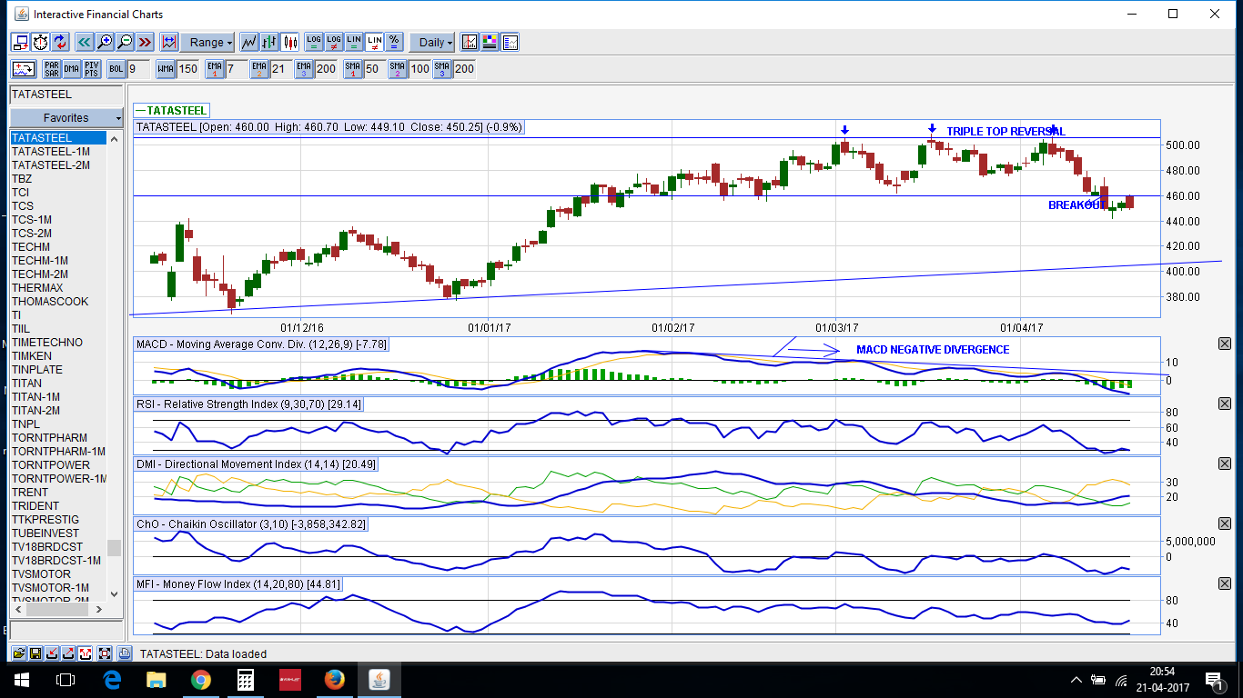This screenshot has width=1243, height=698.
Task: Open the Daily interval dropdown
Action: coord(431,43)
